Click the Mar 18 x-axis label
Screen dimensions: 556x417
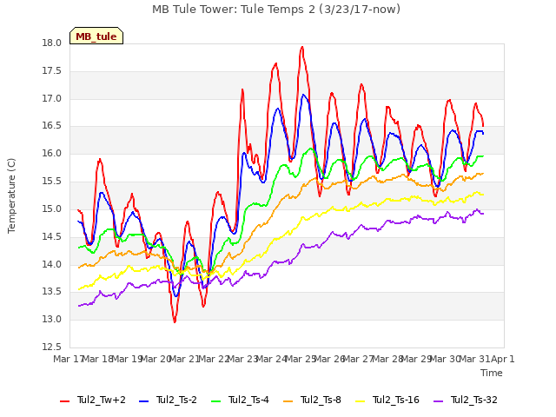point(98,359)
